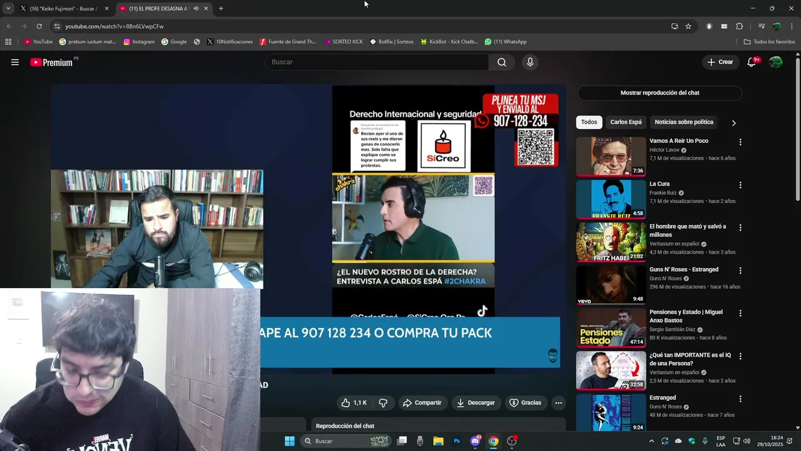Open the account avatar menu
Viewport: 801px width, 451px height.
[776, 62]
